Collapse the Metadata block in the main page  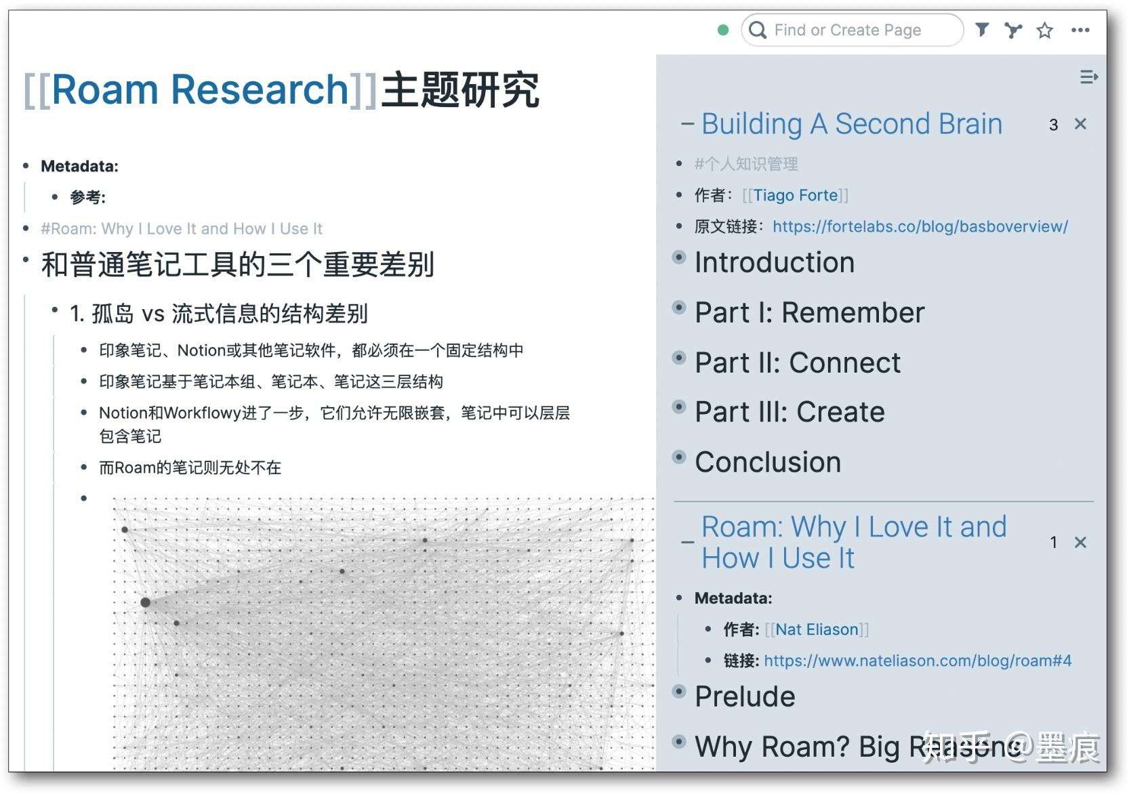(x=26, y=166)
